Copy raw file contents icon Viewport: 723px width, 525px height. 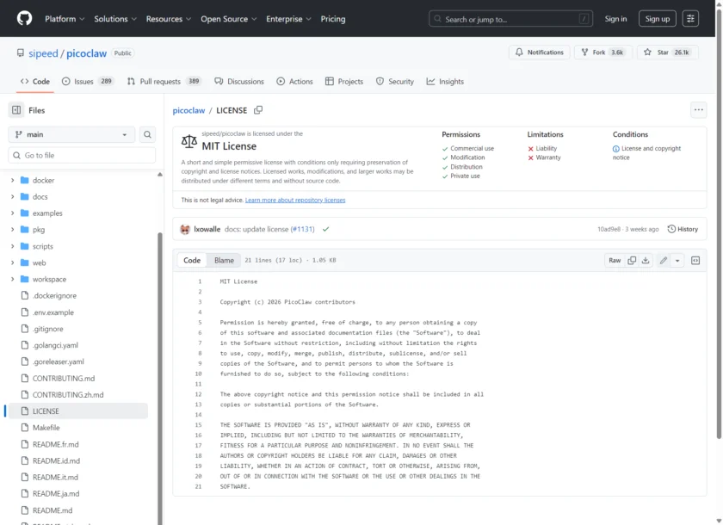(x=632, y=260)
